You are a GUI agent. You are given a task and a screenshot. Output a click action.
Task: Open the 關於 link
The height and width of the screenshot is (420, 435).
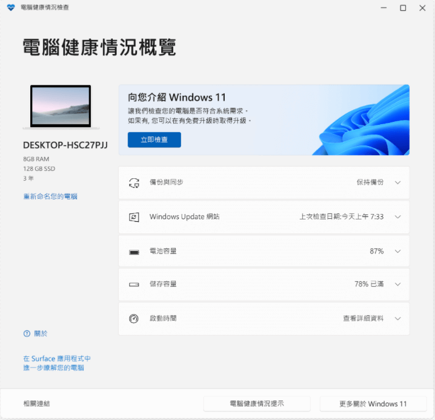pos(41,333)
